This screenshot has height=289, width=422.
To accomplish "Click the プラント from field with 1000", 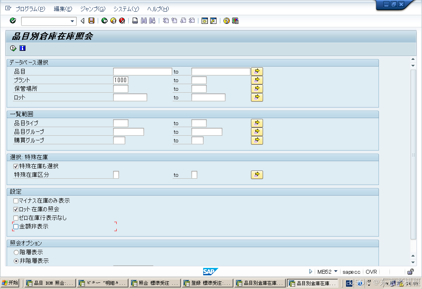I will [121, 80].
